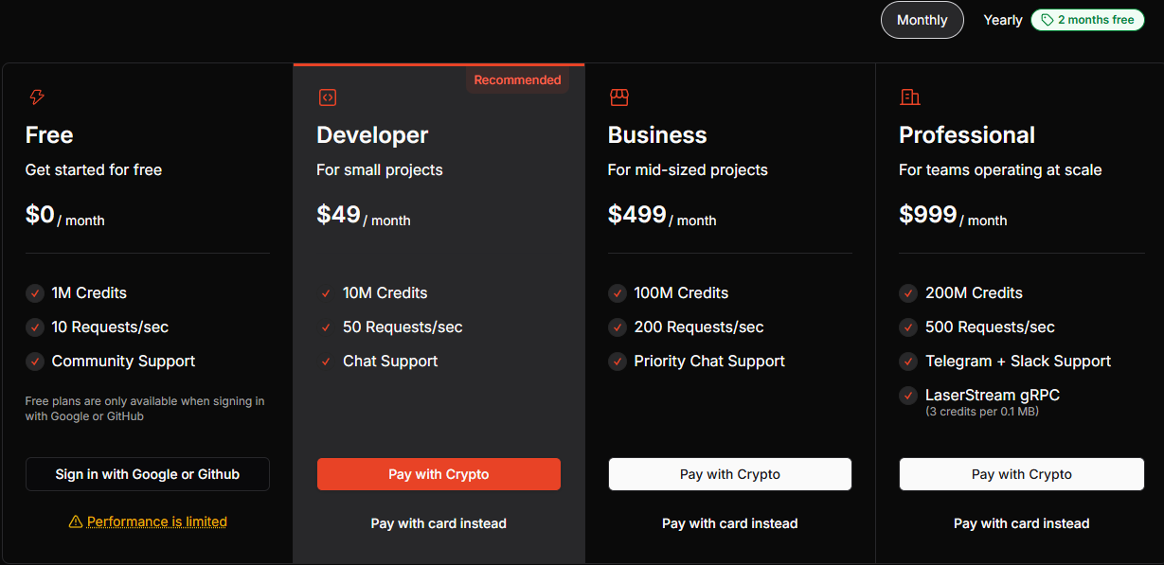Image resolution: width=1164 pixels, height=565 pixels.
Task: Click the Developer plan code icon
Action: coord(328,97)
